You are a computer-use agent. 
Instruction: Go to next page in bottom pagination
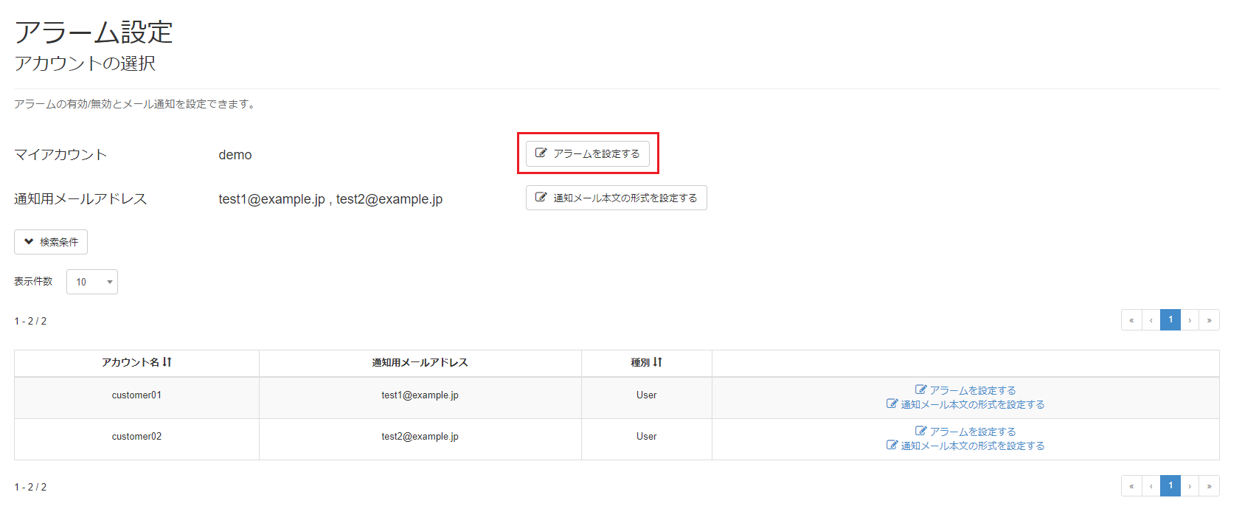tap(1190, 486)
